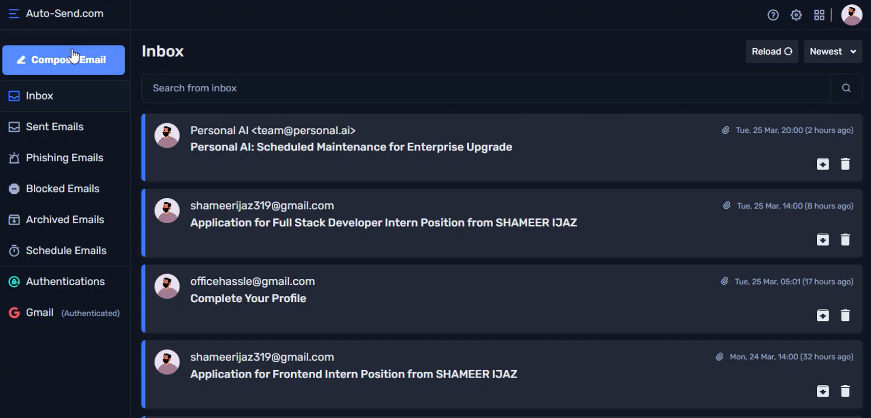This screenshot has width=871, height=418.
Task: Toggle the hamburger menu beside Auto-Send.com
Action: click(14, 14)
